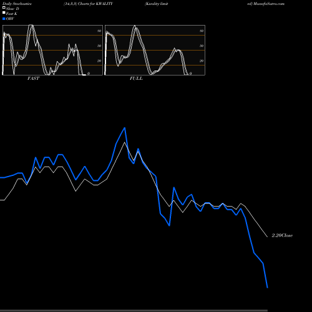Select the 'Slow D' legend label
This screenshot has height=312, width=312.
(x=12, y=9)
